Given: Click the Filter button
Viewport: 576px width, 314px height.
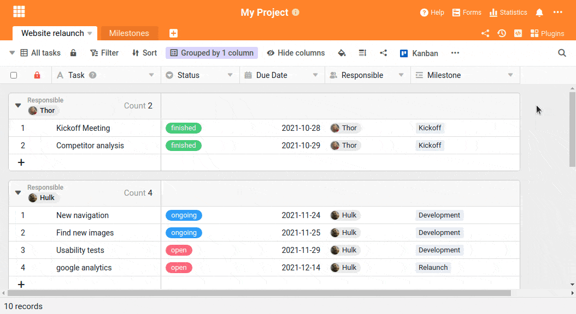Looking at the screenshot, I should coord(104,53).
